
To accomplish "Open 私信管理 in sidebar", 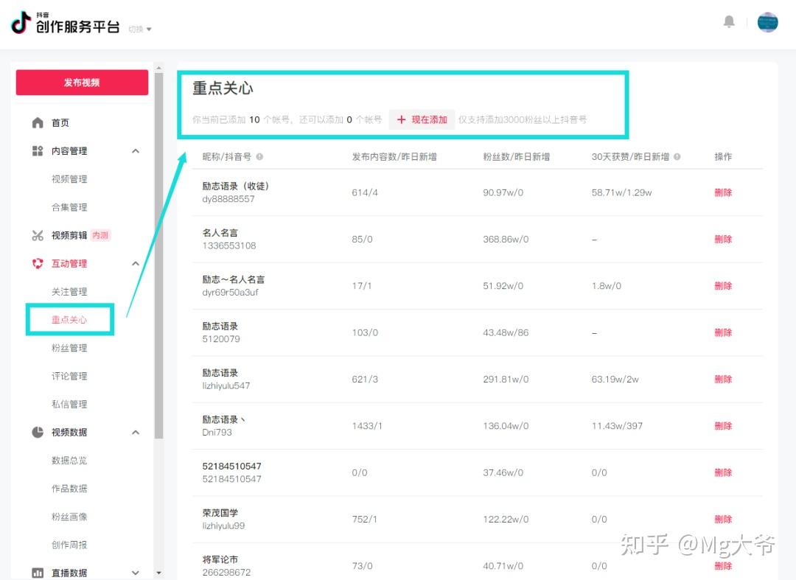I will [x=69, y=405].
